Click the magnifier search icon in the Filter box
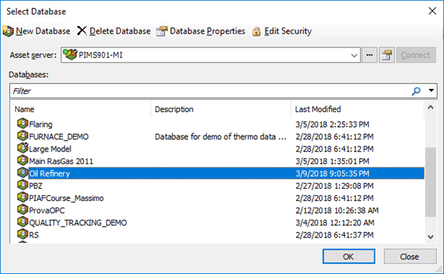 pos(416,91)
